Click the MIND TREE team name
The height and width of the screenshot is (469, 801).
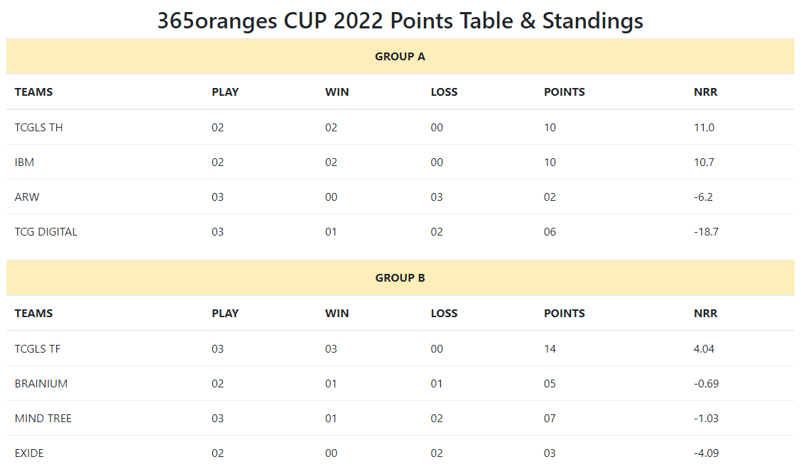pyautogui.click(x=43, y=419)
